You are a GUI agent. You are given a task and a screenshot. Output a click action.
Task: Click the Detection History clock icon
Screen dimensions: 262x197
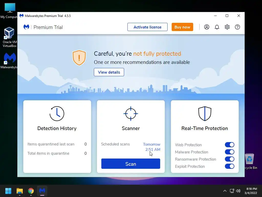pos(57,114)
